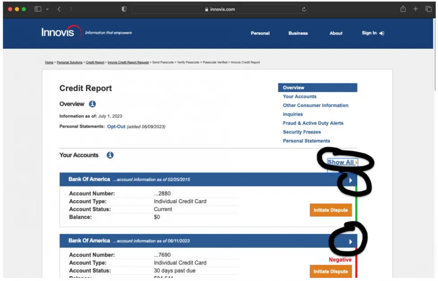
Task: Reload the page with the refresh icon
Action: pos(304,9)
